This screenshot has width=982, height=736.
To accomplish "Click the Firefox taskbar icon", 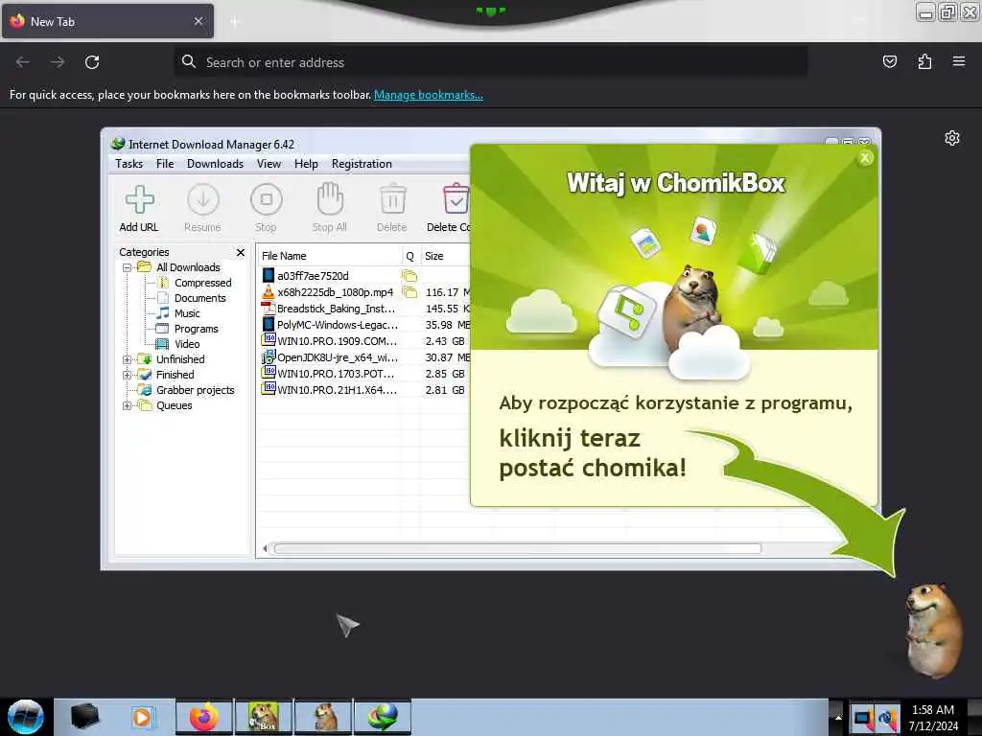I will [204, 717].
